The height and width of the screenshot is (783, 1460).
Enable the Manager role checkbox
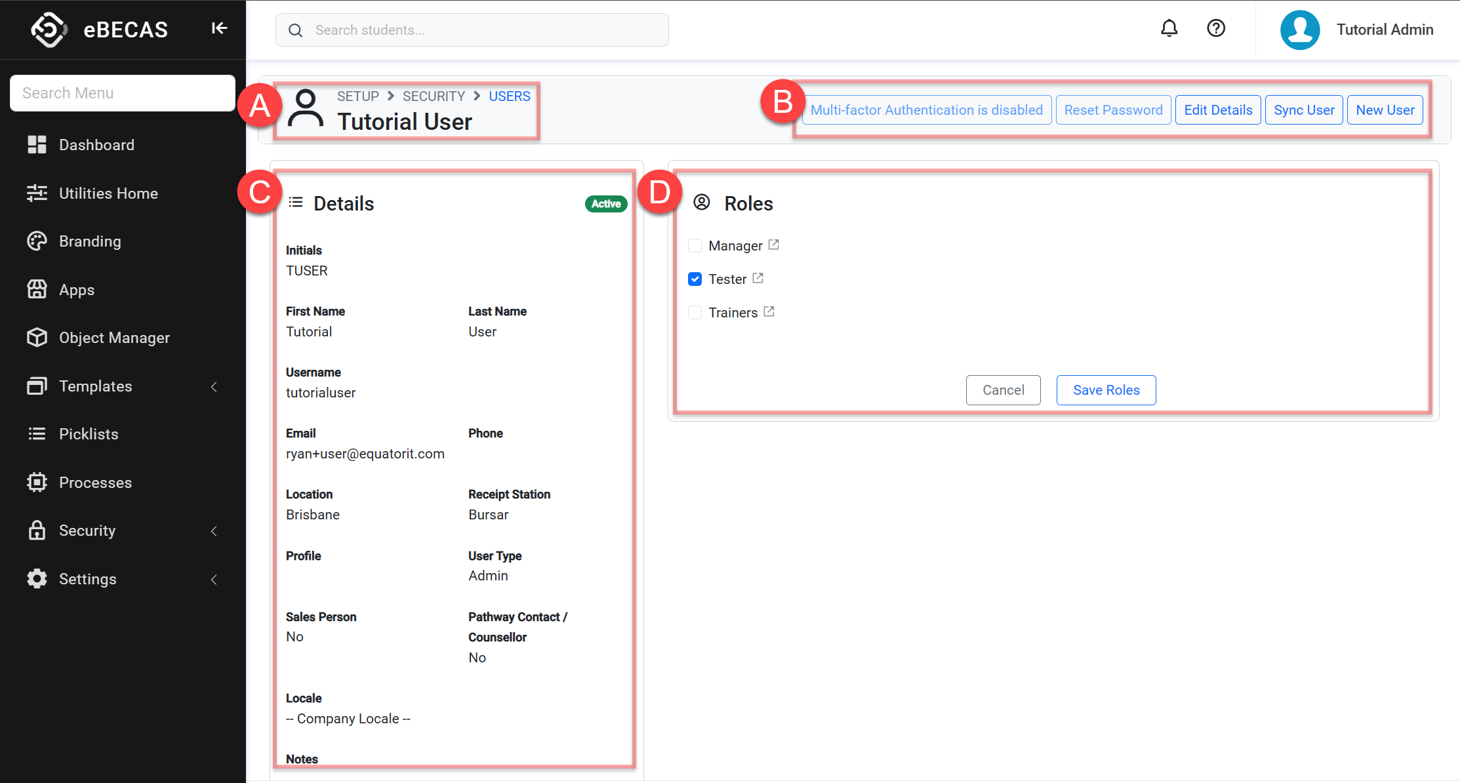(x=695, y=246)
